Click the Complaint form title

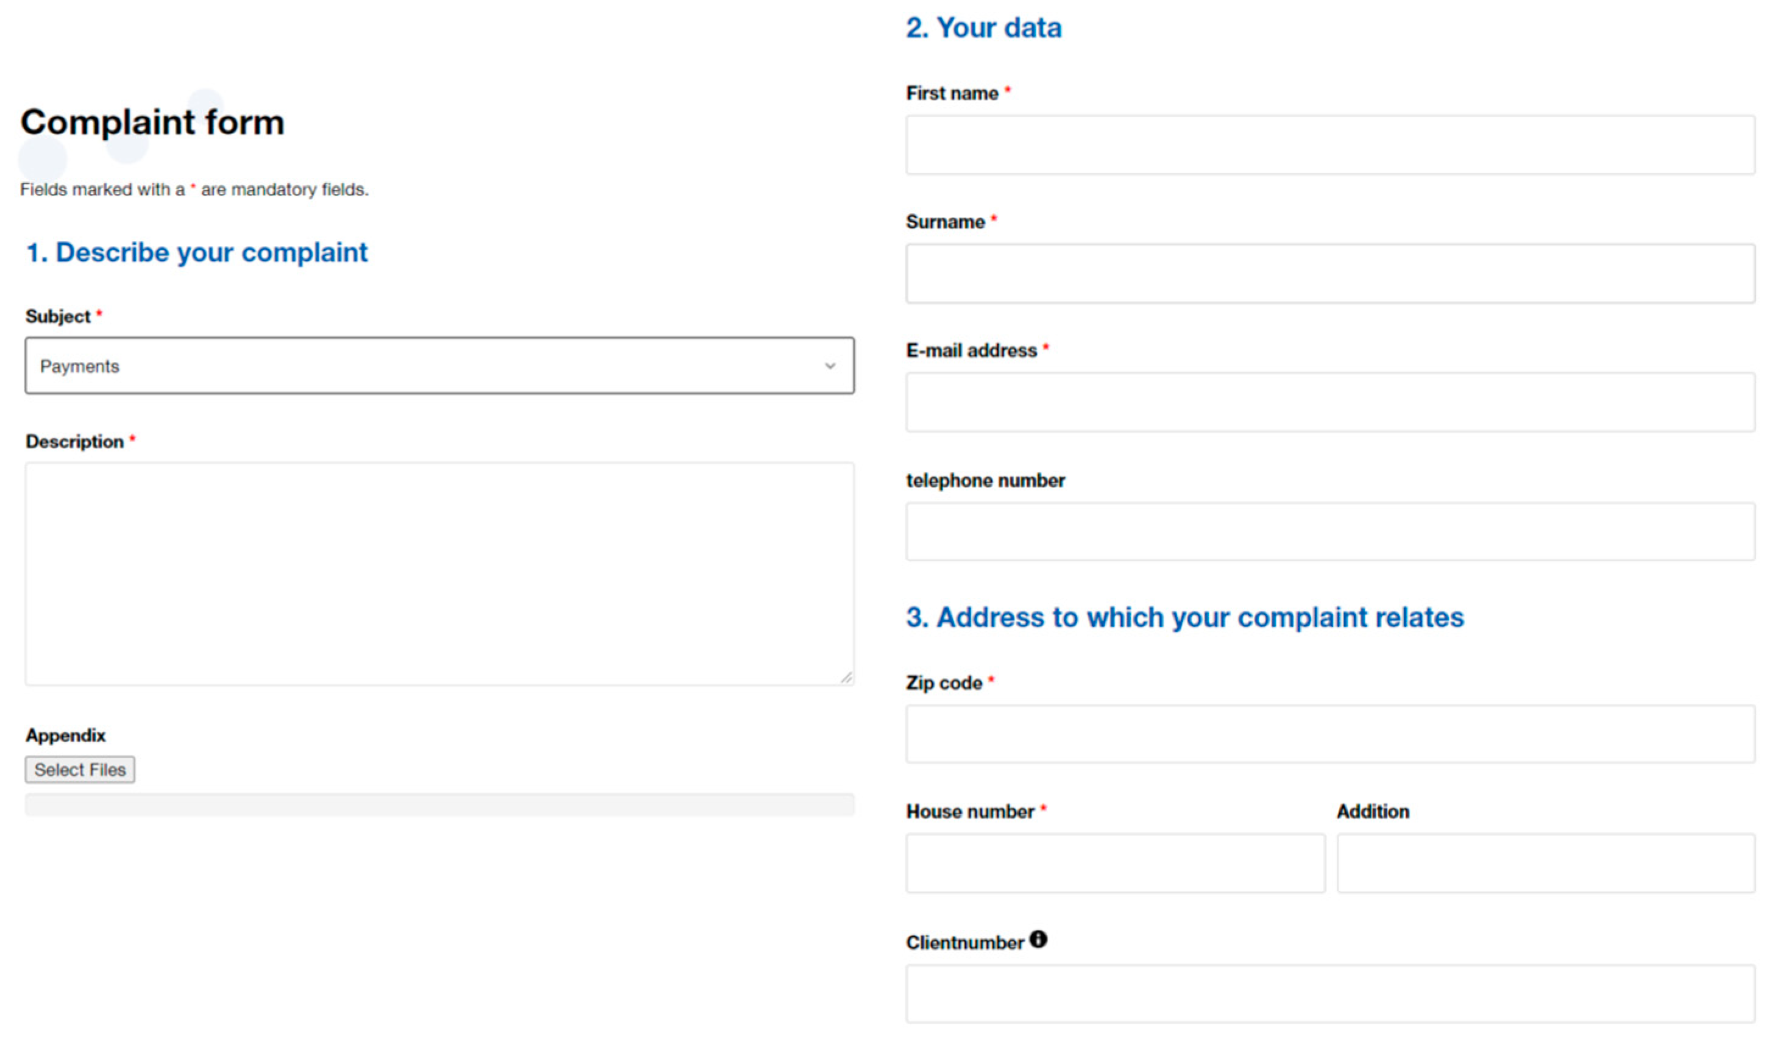153,122
